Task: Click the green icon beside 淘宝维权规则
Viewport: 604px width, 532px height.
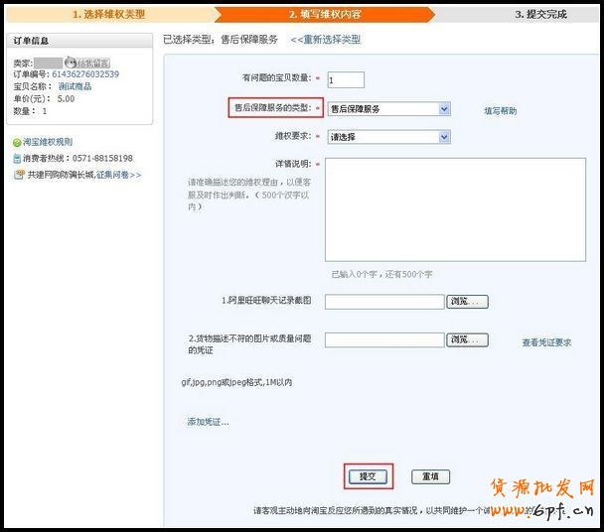Action: tap(17, 143)
